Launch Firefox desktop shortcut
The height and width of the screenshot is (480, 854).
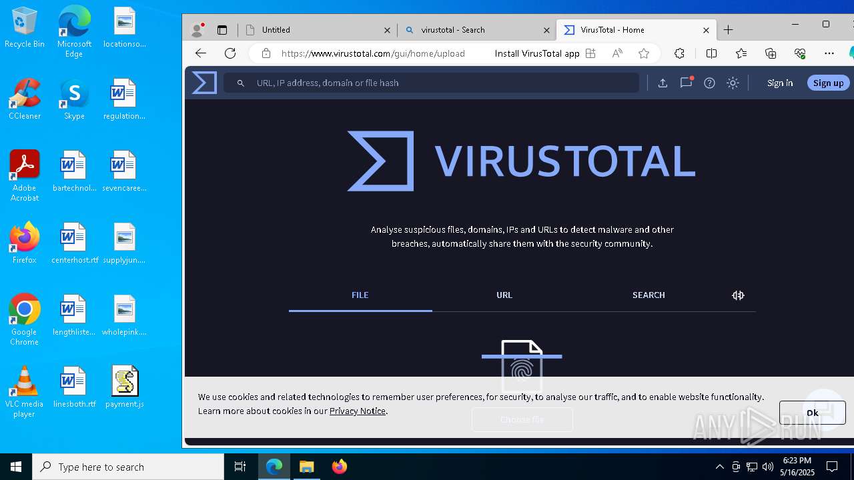(x=25, y=244)
